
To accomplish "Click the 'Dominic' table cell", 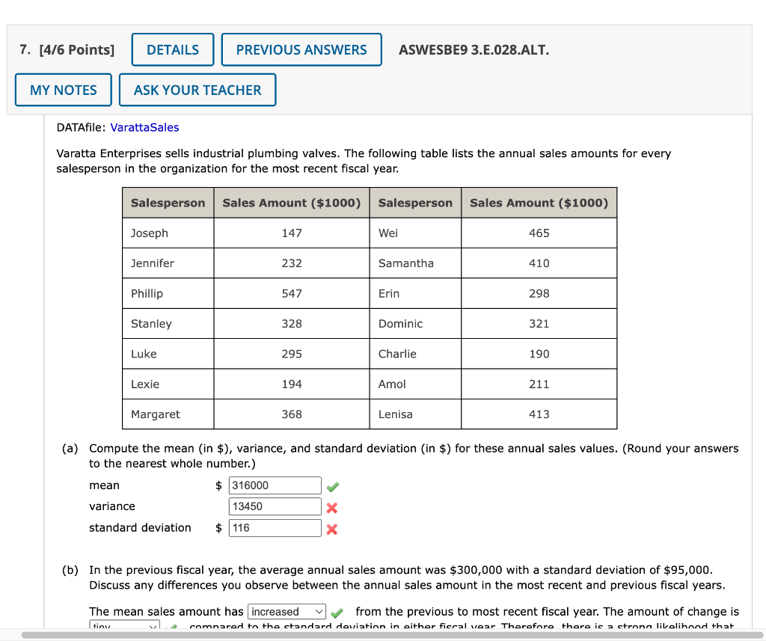I will pos(415,323).
